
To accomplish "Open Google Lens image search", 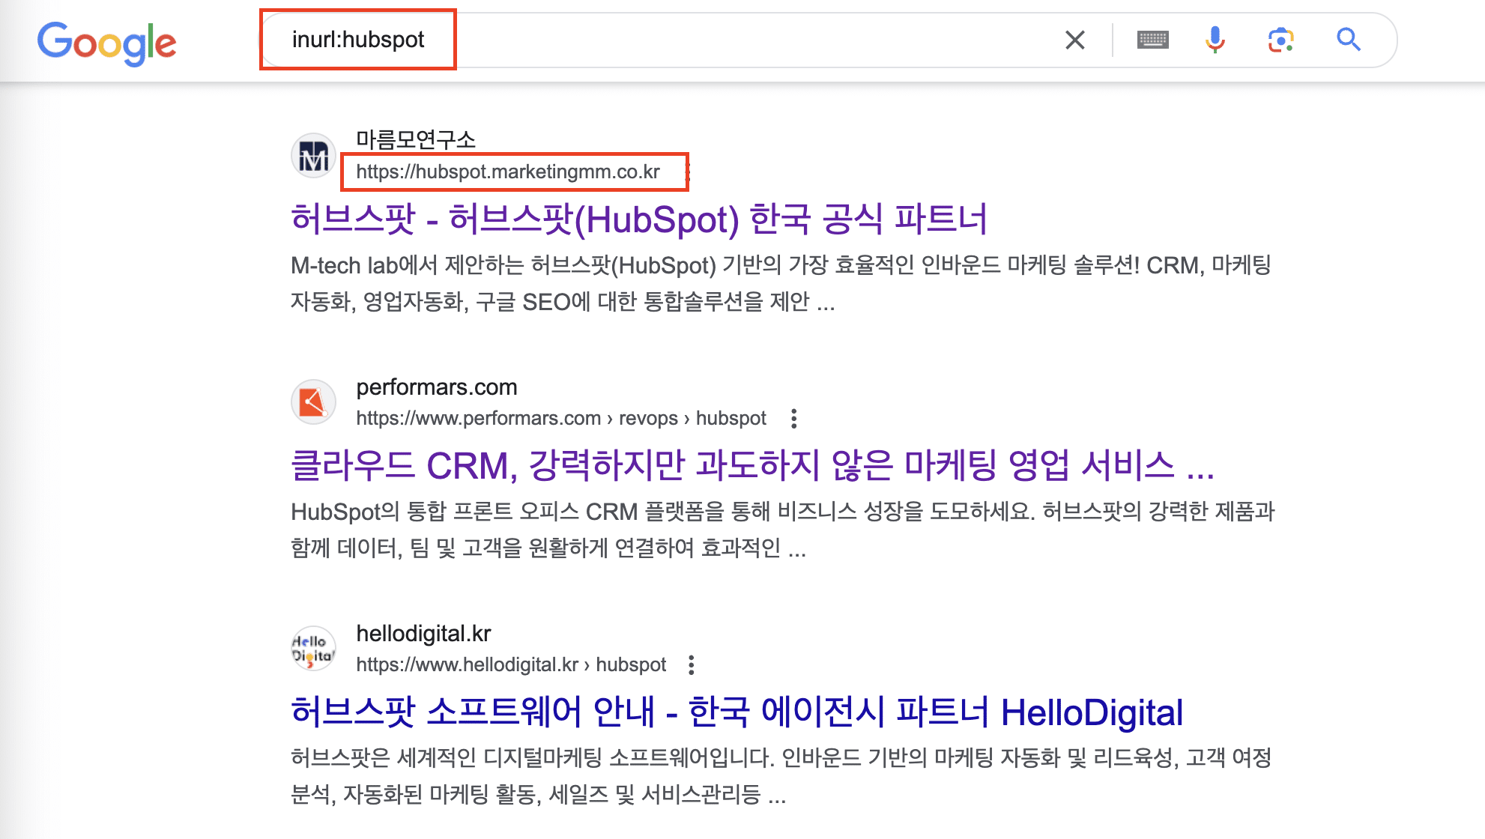I will point(1281,40).
